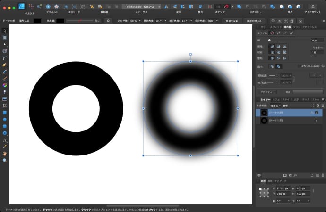
Task: Set stroke style to none icon
Action: (272, 33)
